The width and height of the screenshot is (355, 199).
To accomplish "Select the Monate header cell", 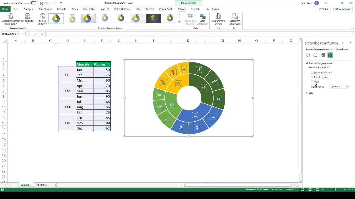I will tap(85, 64).
